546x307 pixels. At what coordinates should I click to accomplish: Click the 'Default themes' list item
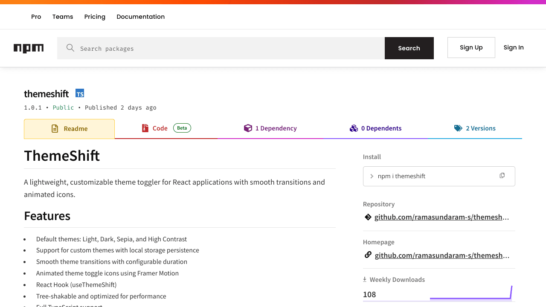pyautogui.click(x=111, y=239)
